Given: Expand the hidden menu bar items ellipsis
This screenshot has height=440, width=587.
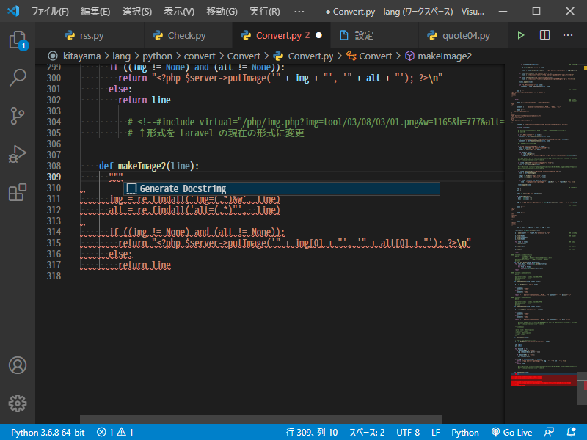Looking at the screenshot, I should click(x=299, y=12).
